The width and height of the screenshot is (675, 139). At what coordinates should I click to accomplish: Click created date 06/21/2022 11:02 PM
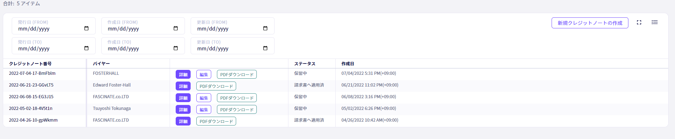370,85
